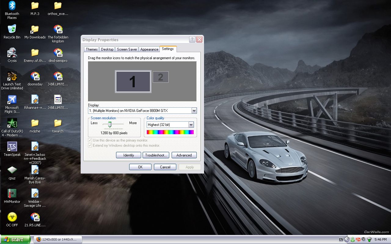Click Cancel in Display Properties
391x244 pixels.
pos(165,167)
